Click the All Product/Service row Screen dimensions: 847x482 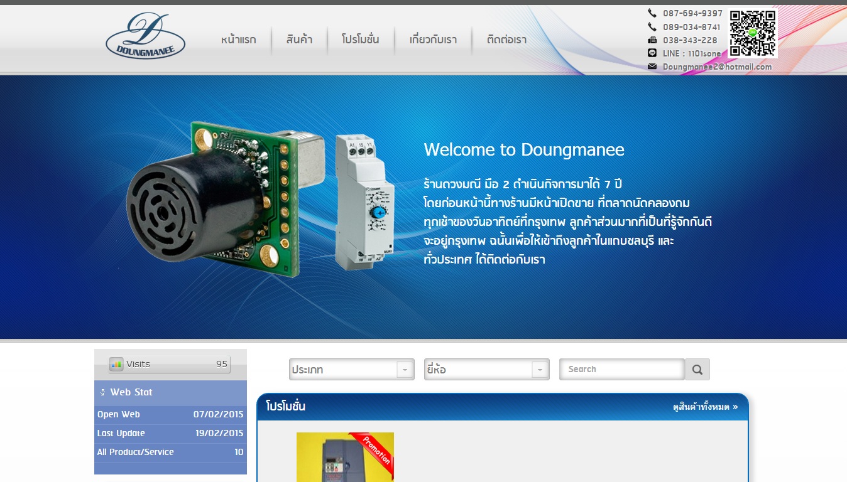[170, 452]
